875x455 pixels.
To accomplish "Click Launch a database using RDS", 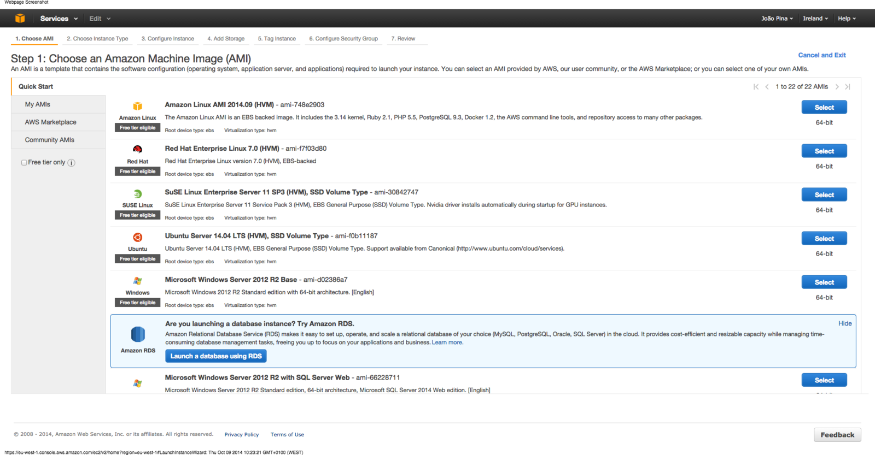I will click(x=216, y=356).
